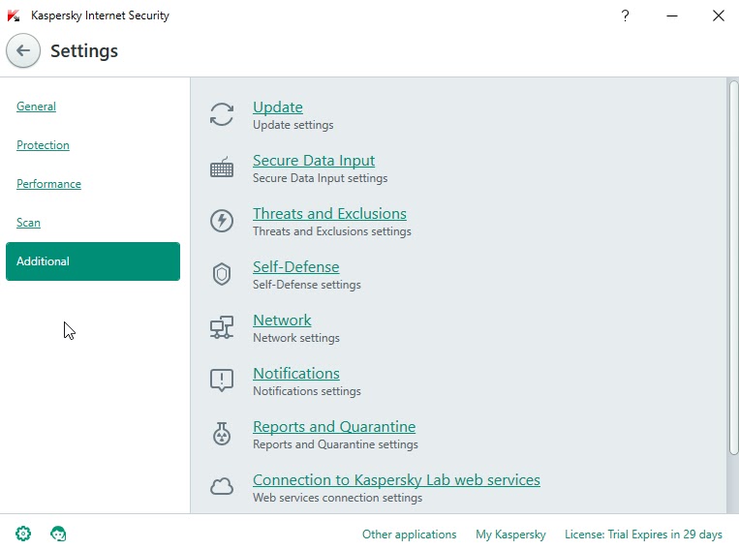Open the Update link

tap(278, 107)
